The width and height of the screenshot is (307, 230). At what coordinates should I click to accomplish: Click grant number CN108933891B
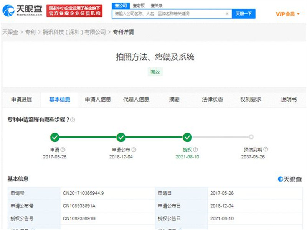tap(79, 219)
